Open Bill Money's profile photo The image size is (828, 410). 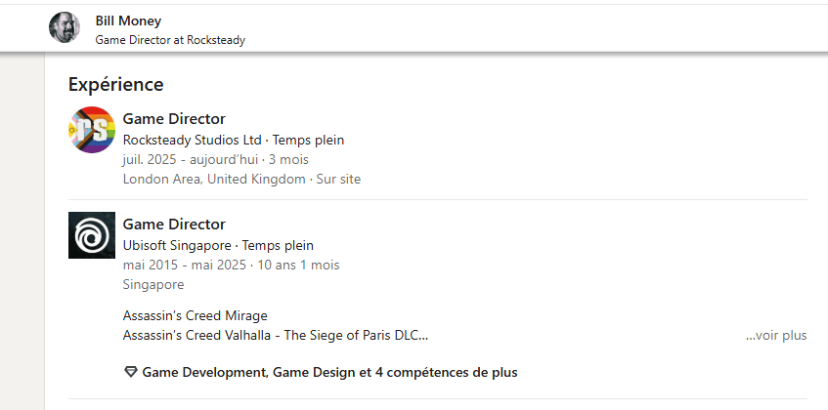(x=65, y=27)
